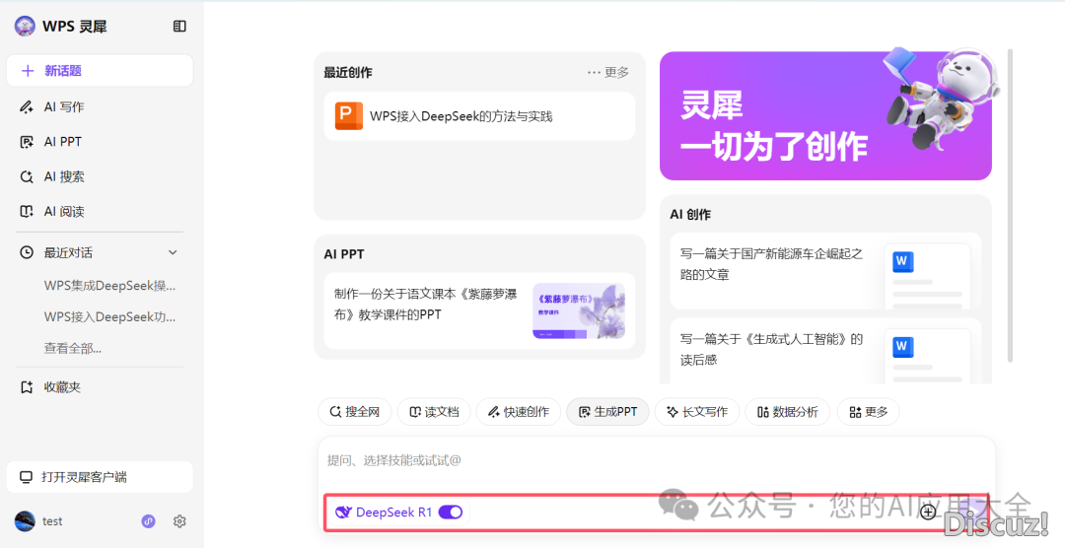
Task: Click the main area vertical scrollbar
Action: 1010,205
